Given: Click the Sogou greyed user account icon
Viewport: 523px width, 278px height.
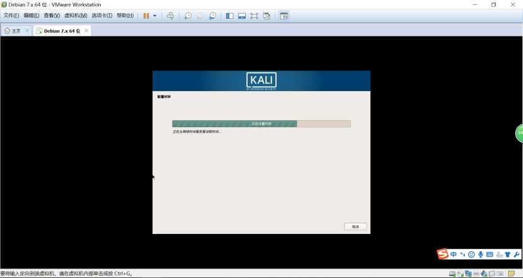Looking at the screenshot, I should pos(498,255).
